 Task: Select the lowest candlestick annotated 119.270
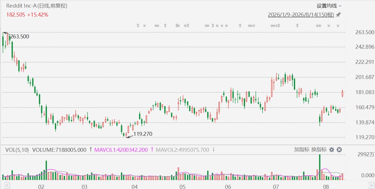126,135
